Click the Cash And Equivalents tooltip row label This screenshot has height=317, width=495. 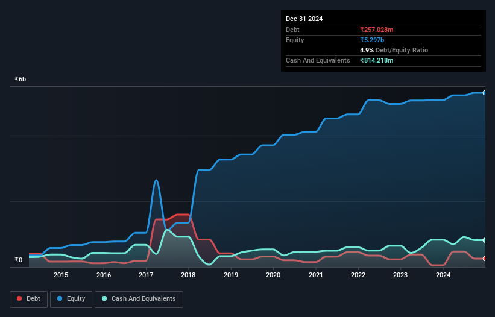click(x=318, y=60)
